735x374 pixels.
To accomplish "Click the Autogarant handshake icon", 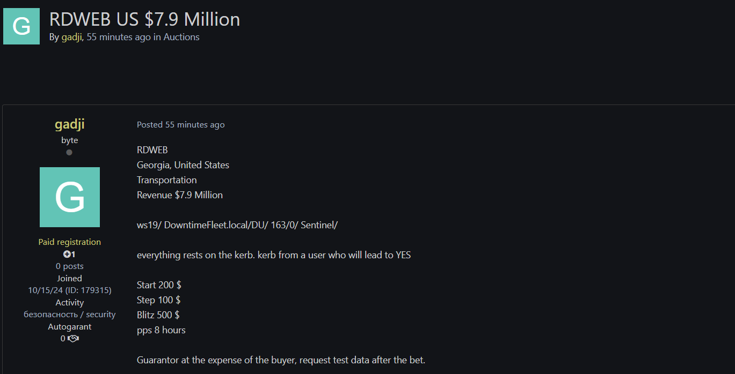I will (74, 339).
